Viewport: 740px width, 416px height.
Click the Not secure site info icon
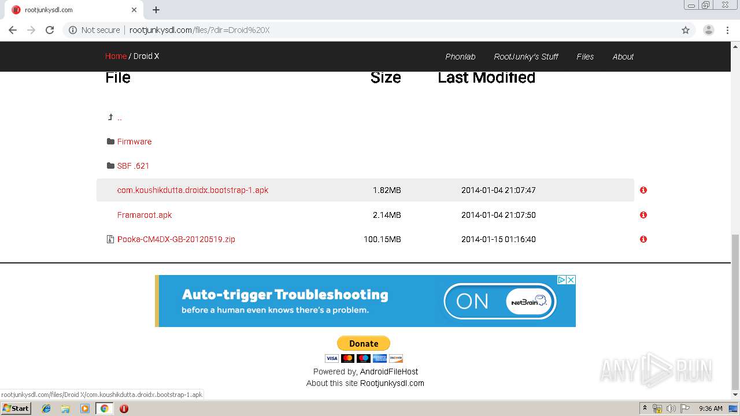(x=73, y=30)
